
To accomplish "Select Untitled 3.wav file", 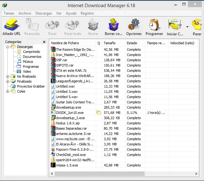I will [x=124, y=92].
